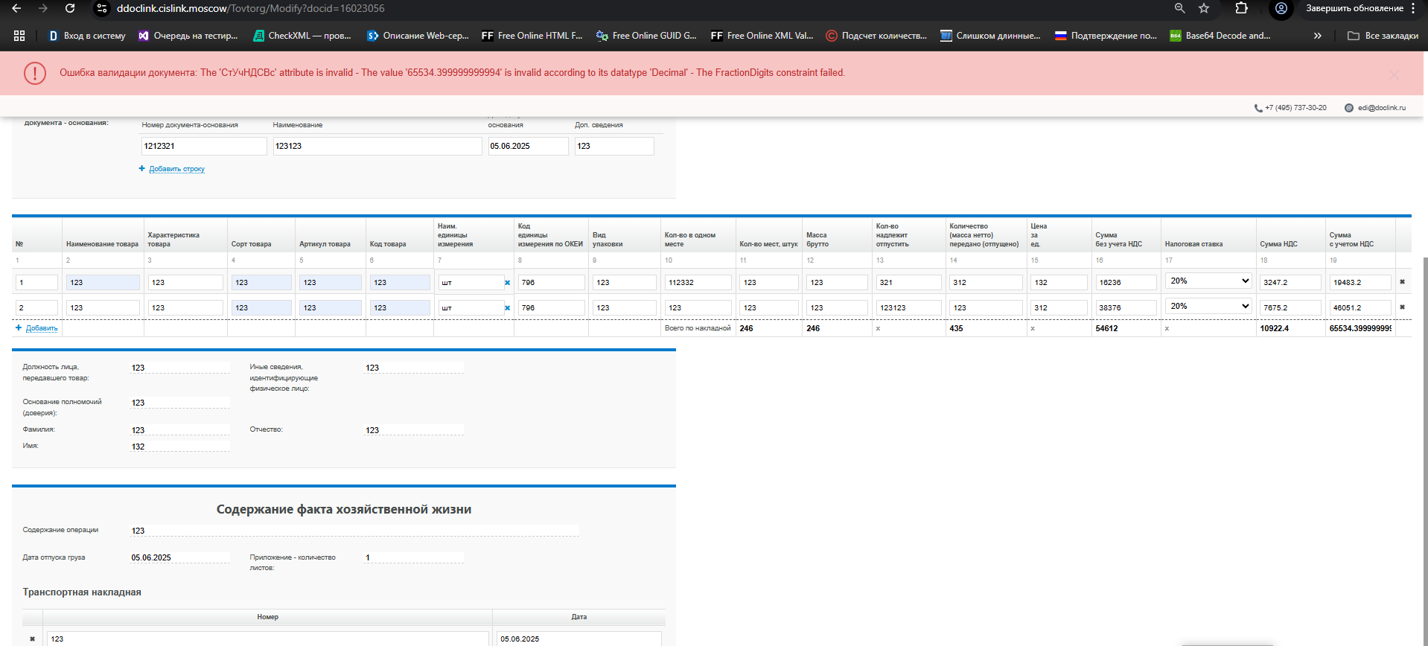The width and height of the screenshot is (1428, 646).
Task: Click 'Завершить обновление' button
Action: coord(1354,8)
